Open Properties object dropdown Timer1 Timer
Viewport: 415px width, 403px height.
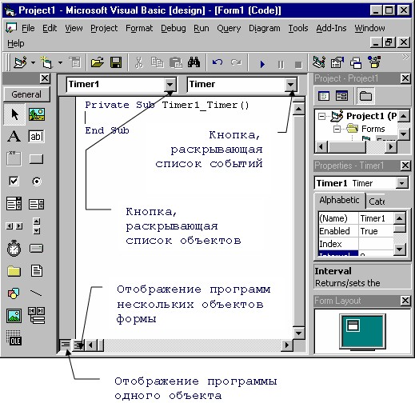click(x=401, y=183)
